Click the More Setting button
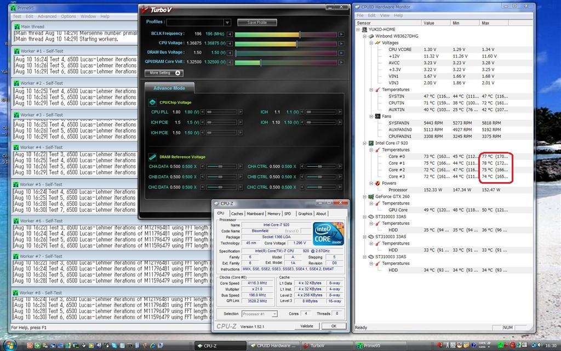The width and height of the screenshot is (561, 351). pos(164,73)
